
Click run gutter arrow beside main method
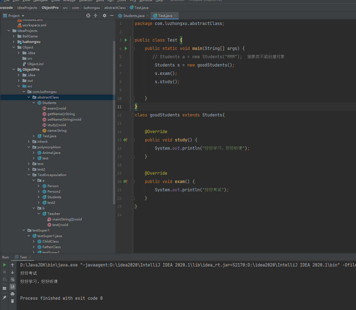126,49
